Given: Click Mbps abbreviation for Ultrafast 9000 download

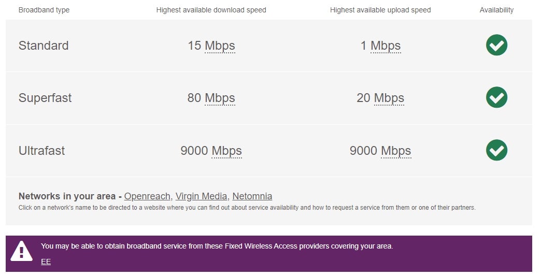Looking at the screenshot, I should [226, 151].
